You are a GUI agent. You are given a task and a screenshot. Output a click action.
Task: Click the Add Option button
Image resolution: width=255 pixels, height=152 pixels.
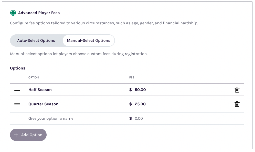(28, 135)
